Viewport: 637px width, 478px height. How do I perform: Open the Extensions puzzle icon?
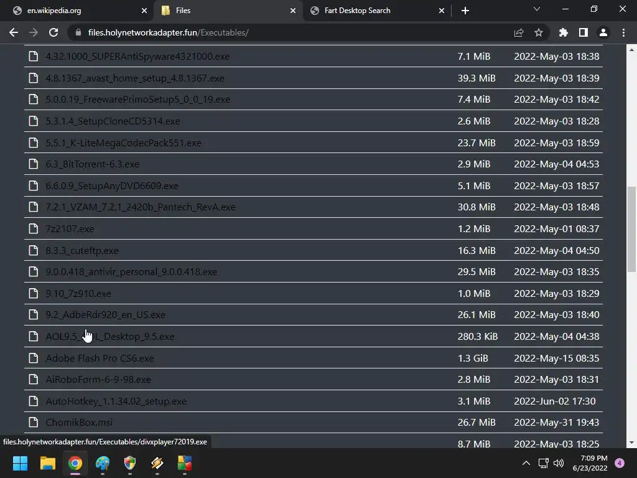tap(563, 32)
